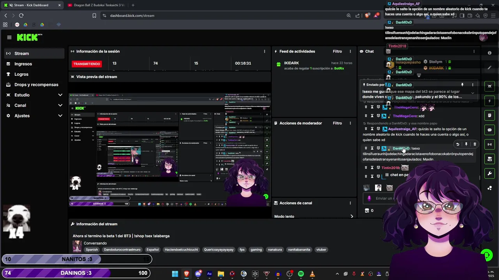Click the fps stream tag
Screen dimensions: 499x280
242,250
